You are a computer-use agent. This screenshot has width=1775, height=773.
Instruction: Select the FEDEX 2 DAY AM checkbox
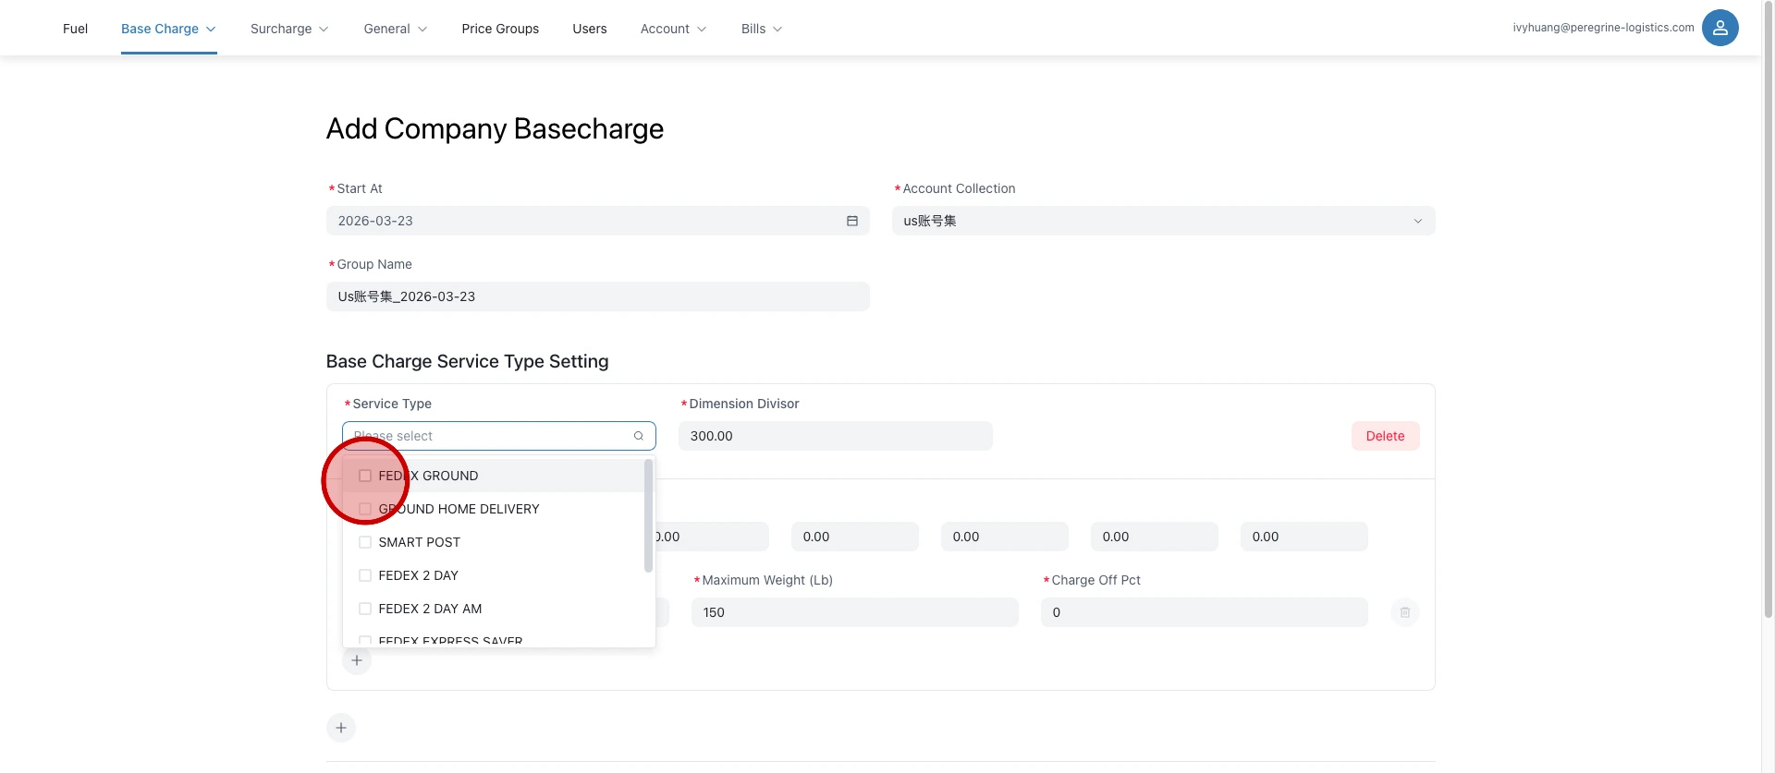pos(365,609)
